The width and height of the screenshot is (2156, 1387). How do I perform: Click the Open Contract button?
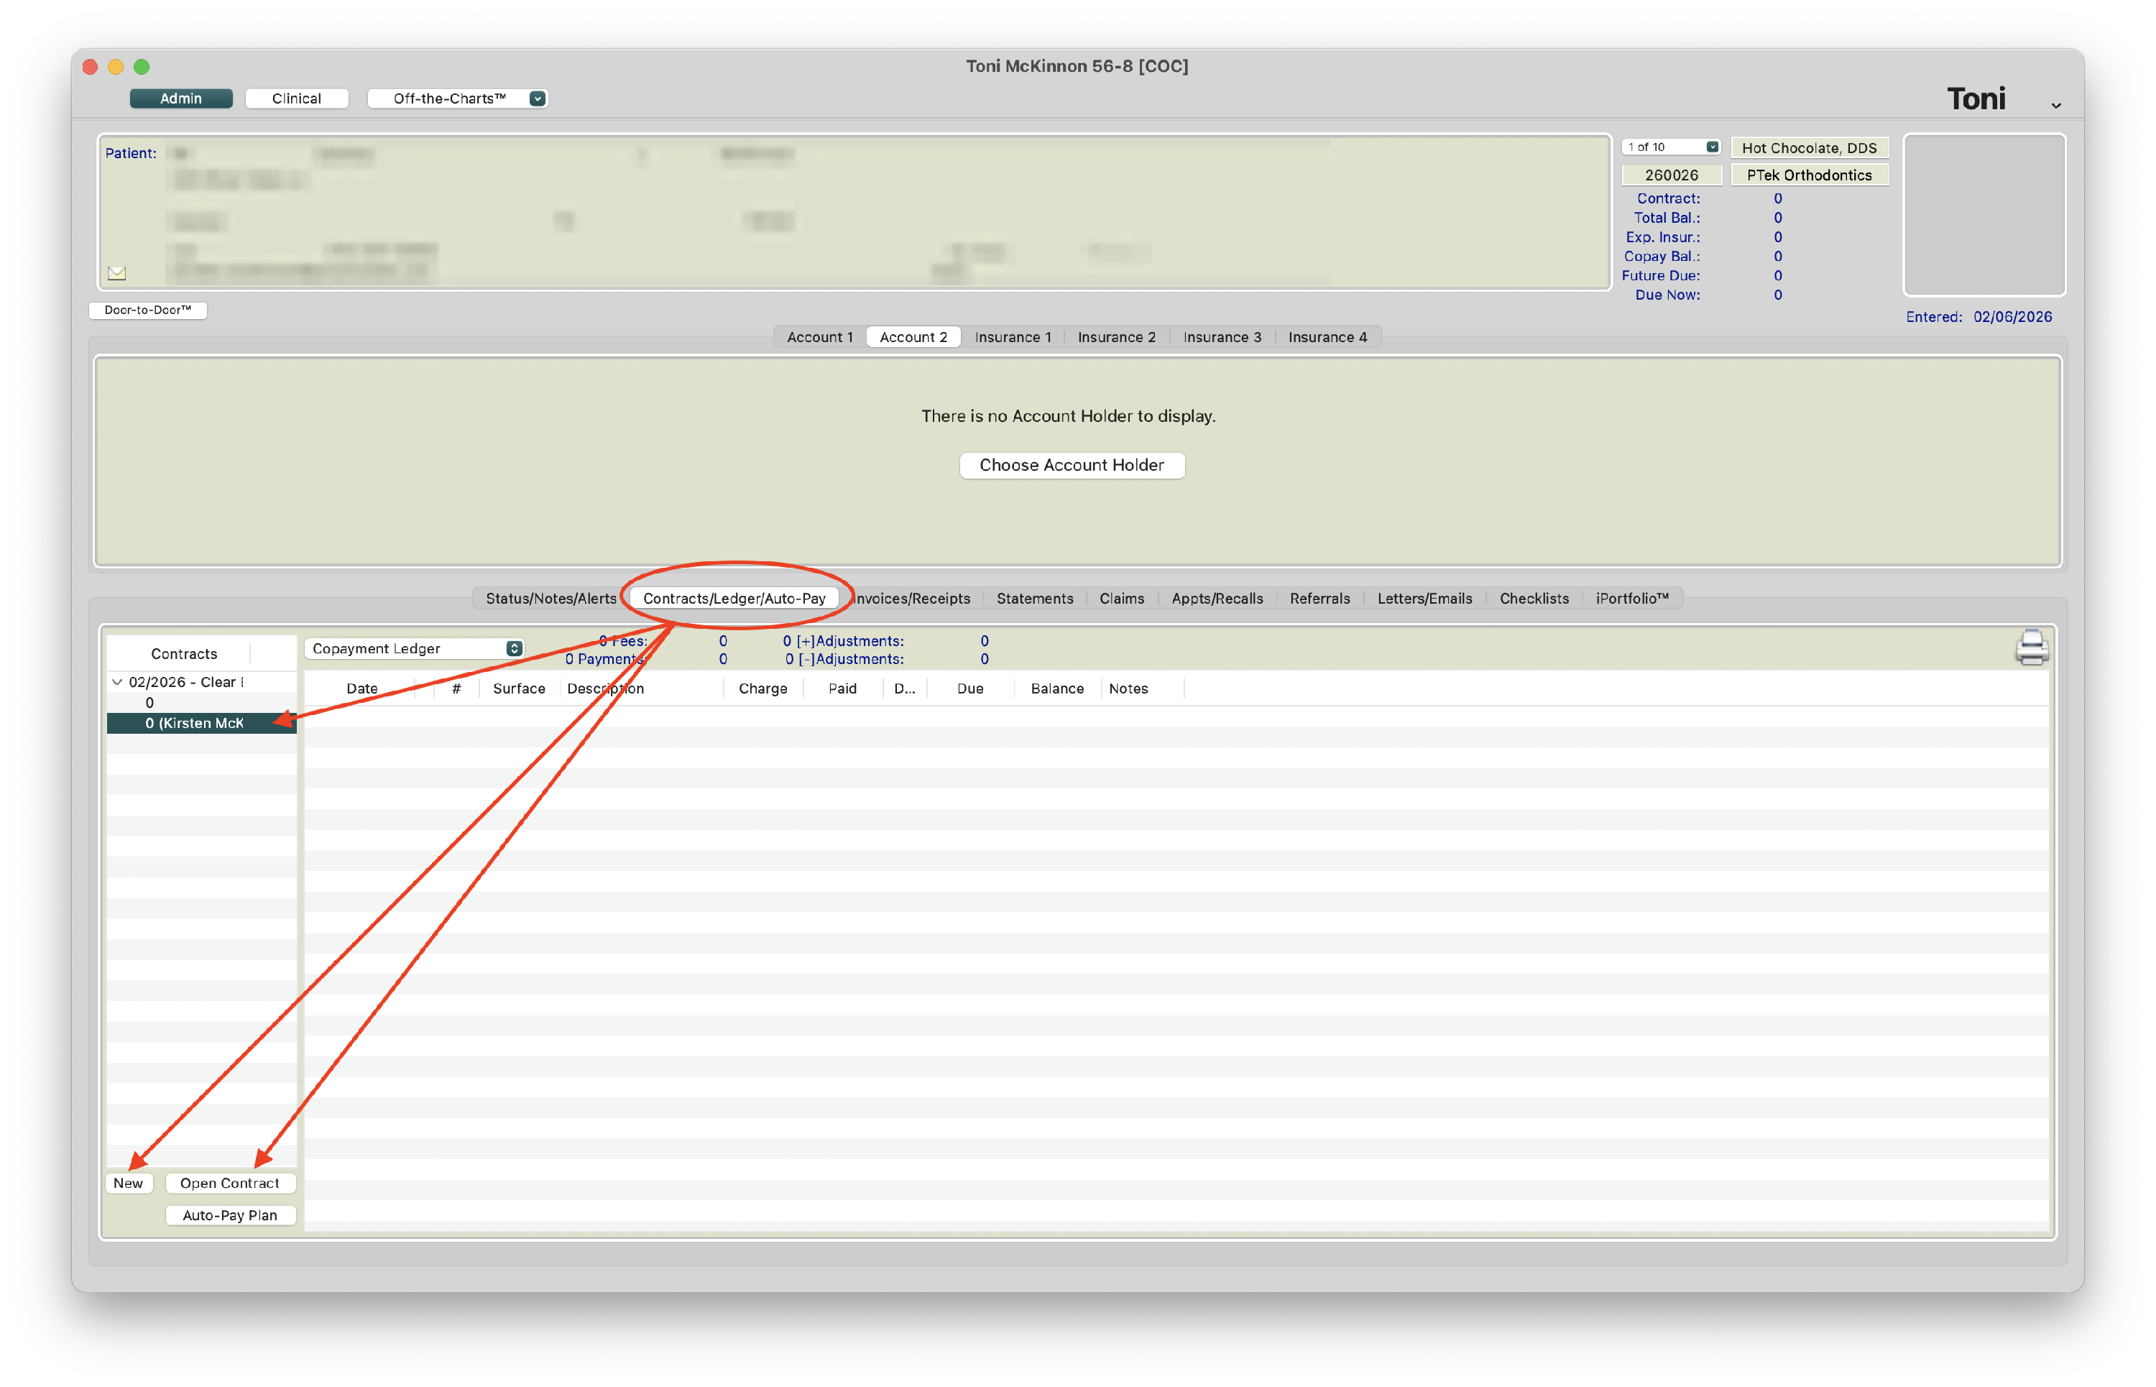(x=230, y=1183)
